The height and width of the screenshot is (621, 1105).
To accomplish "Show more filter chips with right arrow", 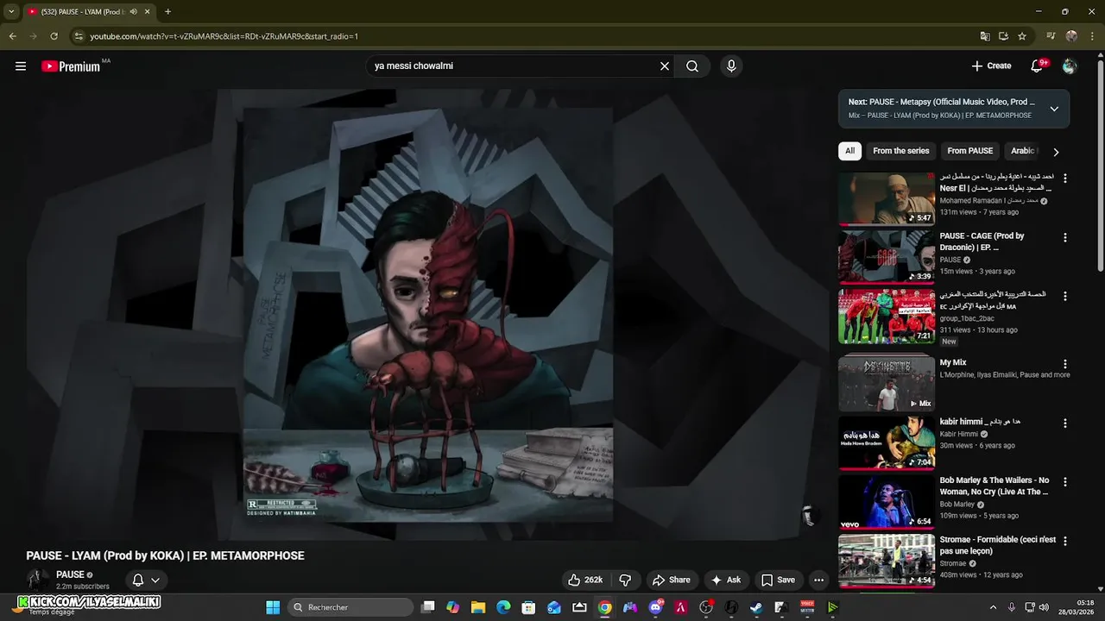I will tap(1056, 152).
